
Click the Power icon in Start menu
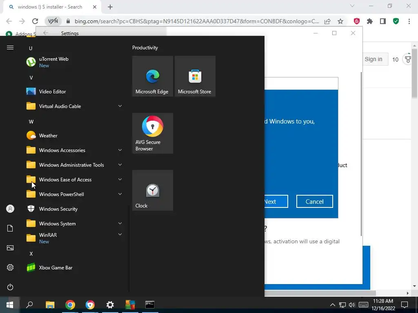[10, 287]
